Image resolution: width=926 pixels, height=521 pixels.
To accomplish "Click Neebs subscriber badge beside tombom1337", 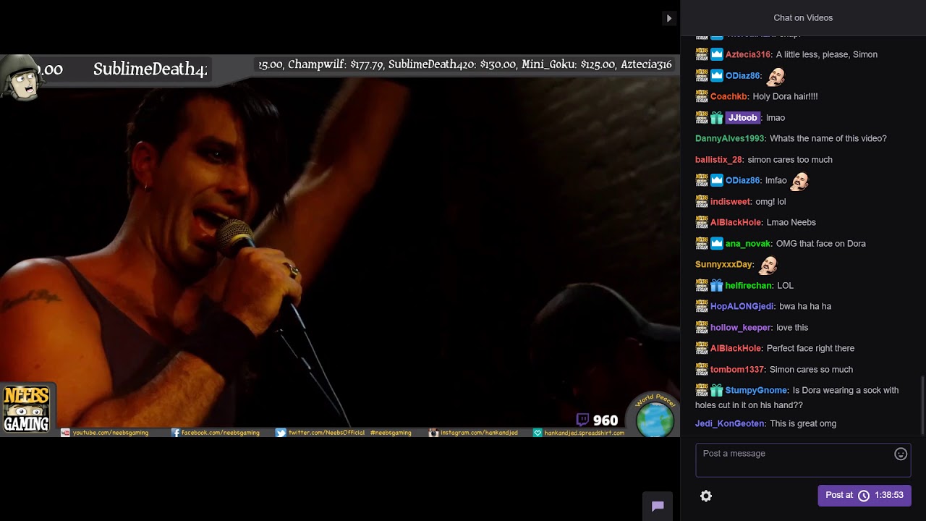I will (x=702, y=369).
